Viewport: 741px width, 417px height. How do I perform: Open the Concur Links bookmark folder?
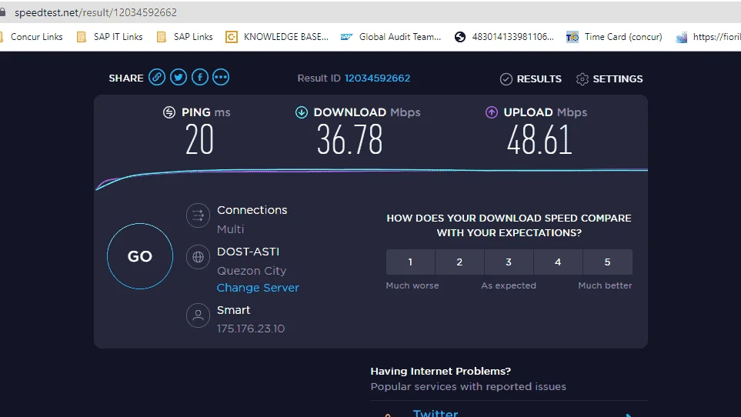pyautogui.click(x=32, y=37)
